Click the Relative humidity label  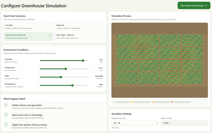point(11,62)
